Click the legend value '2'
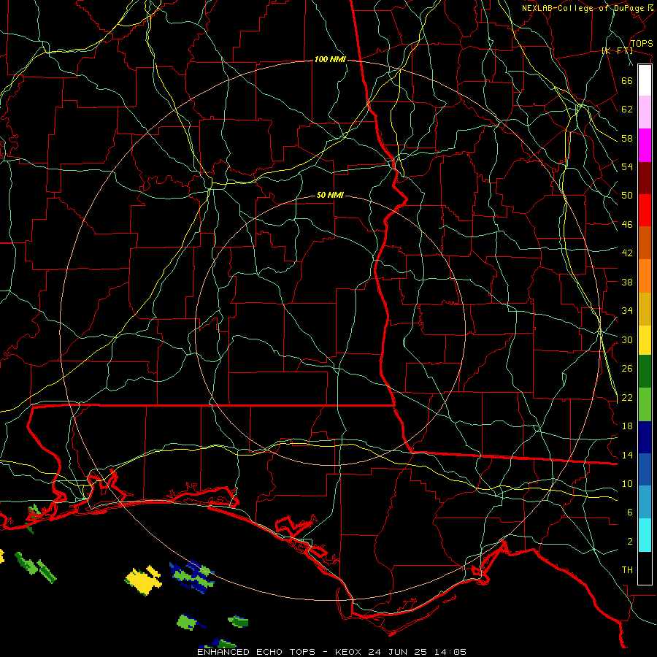 (630, 542)
